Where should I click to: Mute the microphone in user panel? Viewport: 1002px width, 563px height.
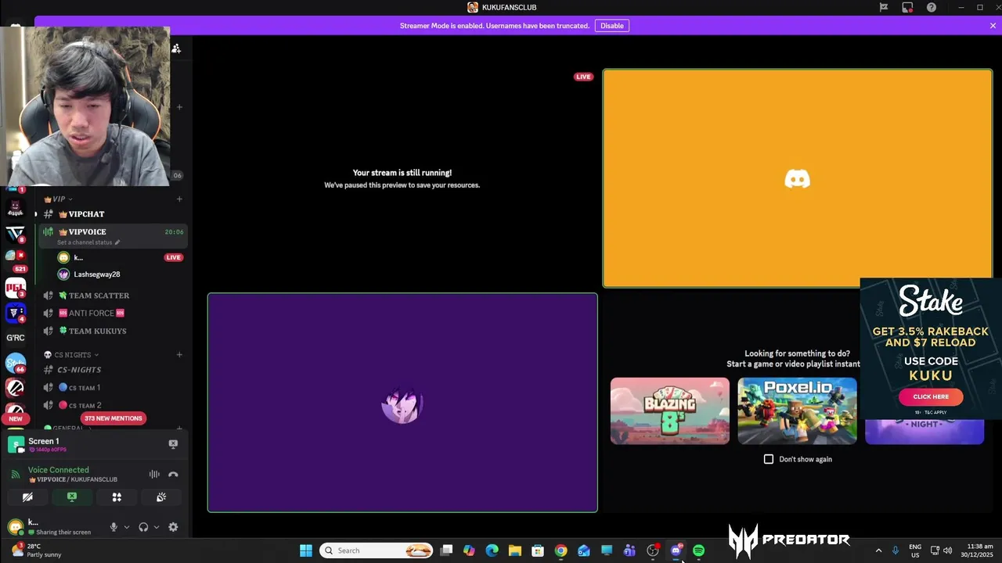(114, 527)
